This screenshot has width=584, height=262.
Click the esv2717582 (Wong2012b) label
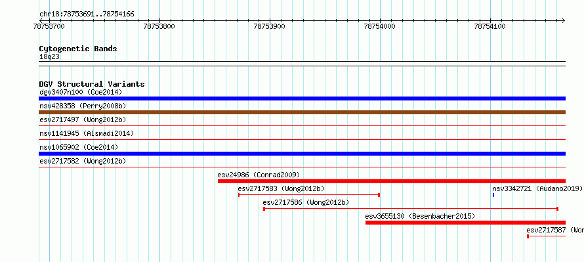[83, 161]
